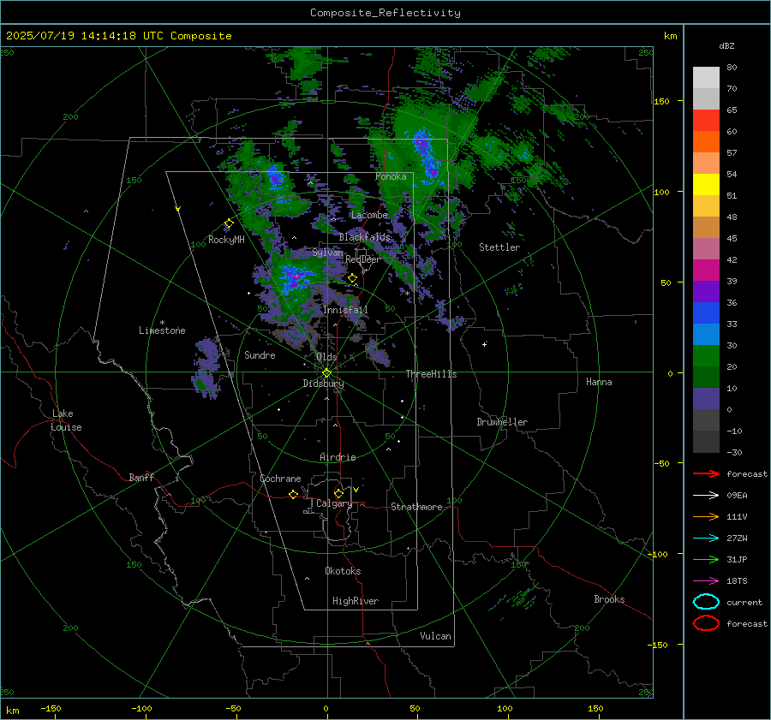This screenshot has height=720, width=771.
Task: Click yellow diamond marker above Calgary
Action: (338, 493)
